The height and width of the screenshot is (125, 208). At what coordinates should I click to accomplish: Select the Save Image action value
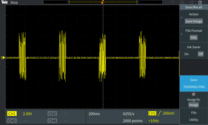point(194,21)
